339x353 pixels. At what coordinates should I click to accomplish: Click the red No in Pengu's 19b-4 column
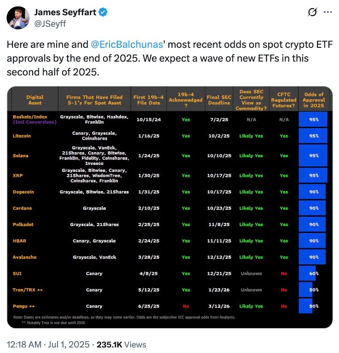(x=185, y=306)
